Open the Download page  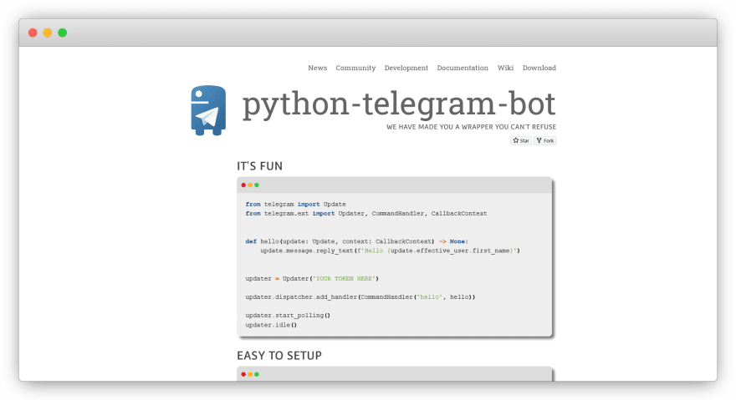[539, 68]
